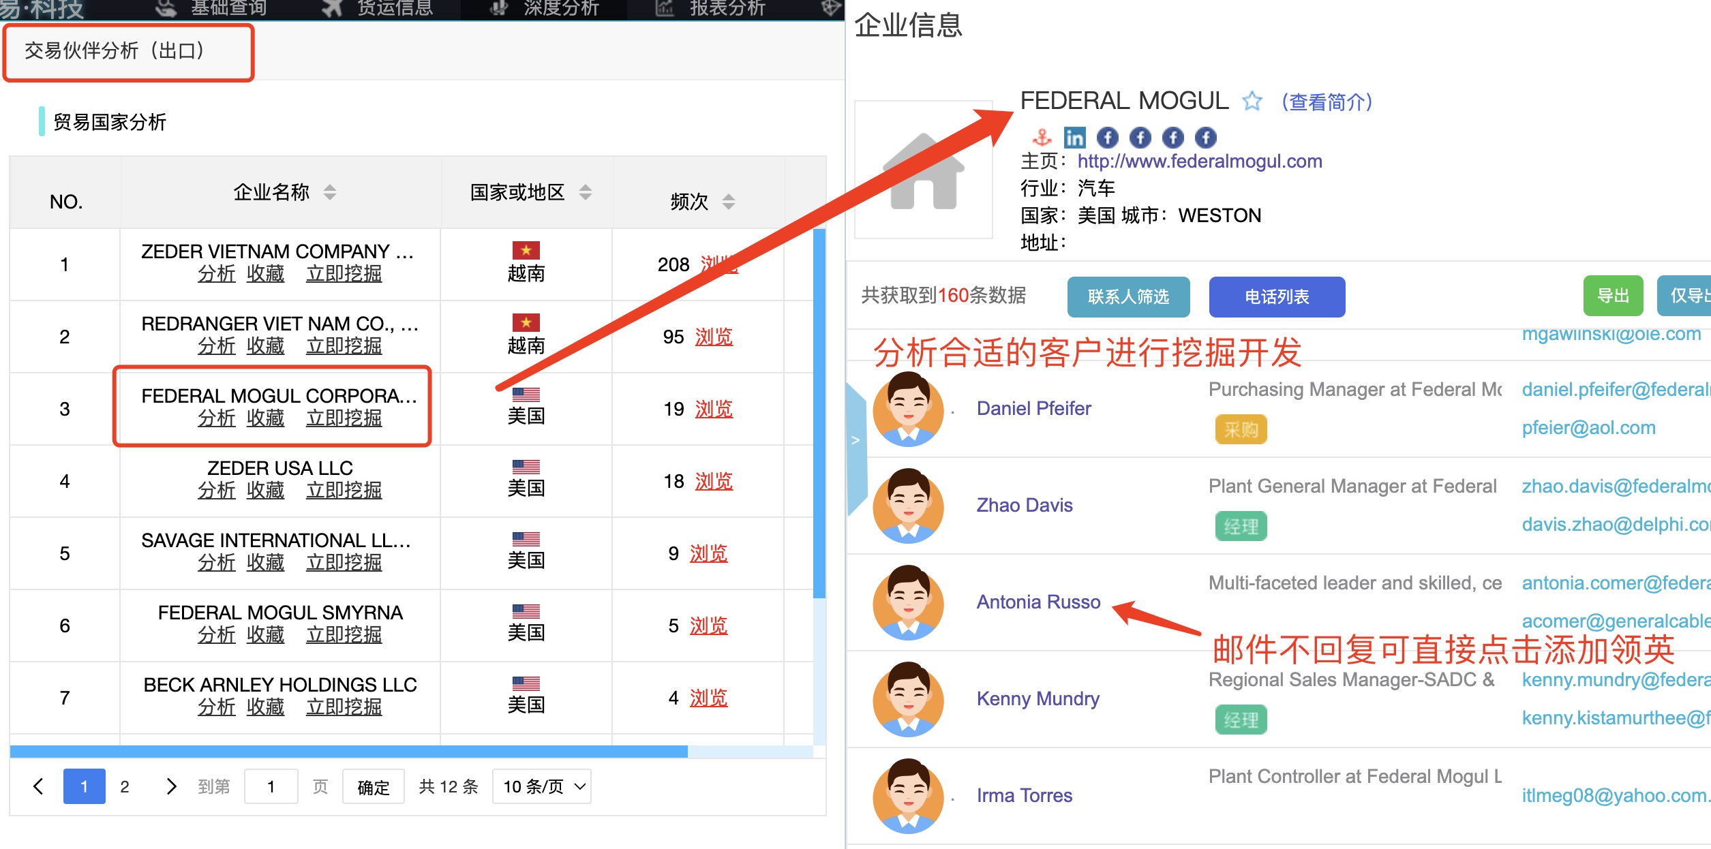Click 分析 under ZEDER VIETNAM COMPANY
Viewport: 1711px width, 849px height.
[217, 274]
